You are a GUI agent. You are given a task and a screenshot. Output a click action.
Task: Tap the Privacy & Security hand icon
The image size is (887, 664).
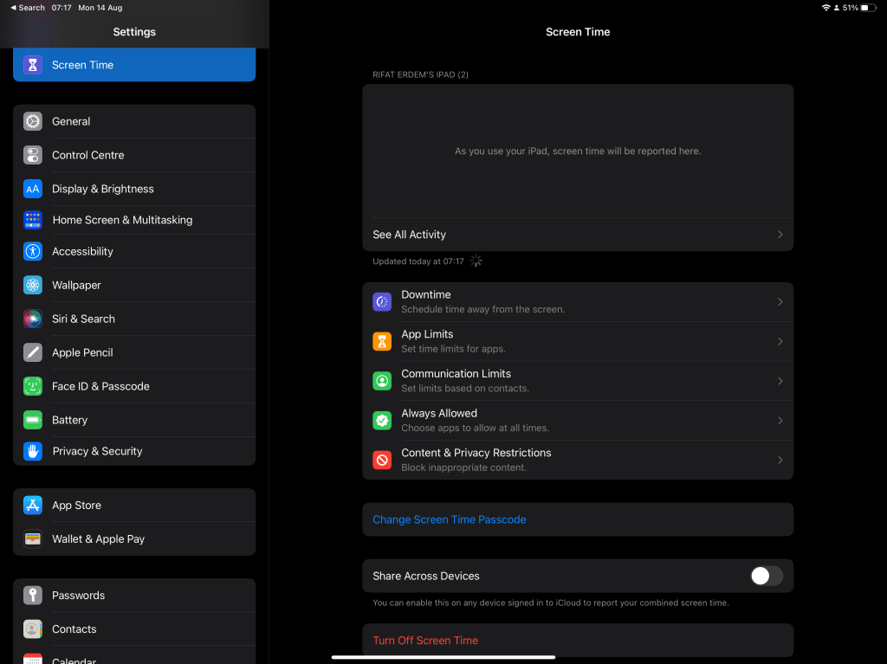pos(33,451)
